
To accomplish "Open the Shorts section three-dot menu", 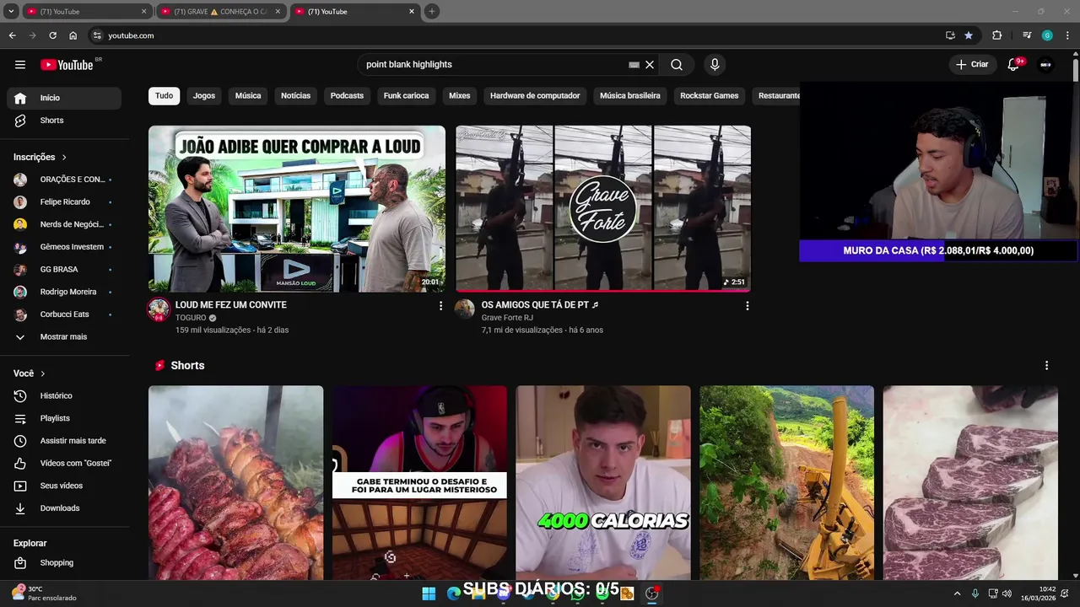I will tap(1046, 366).
